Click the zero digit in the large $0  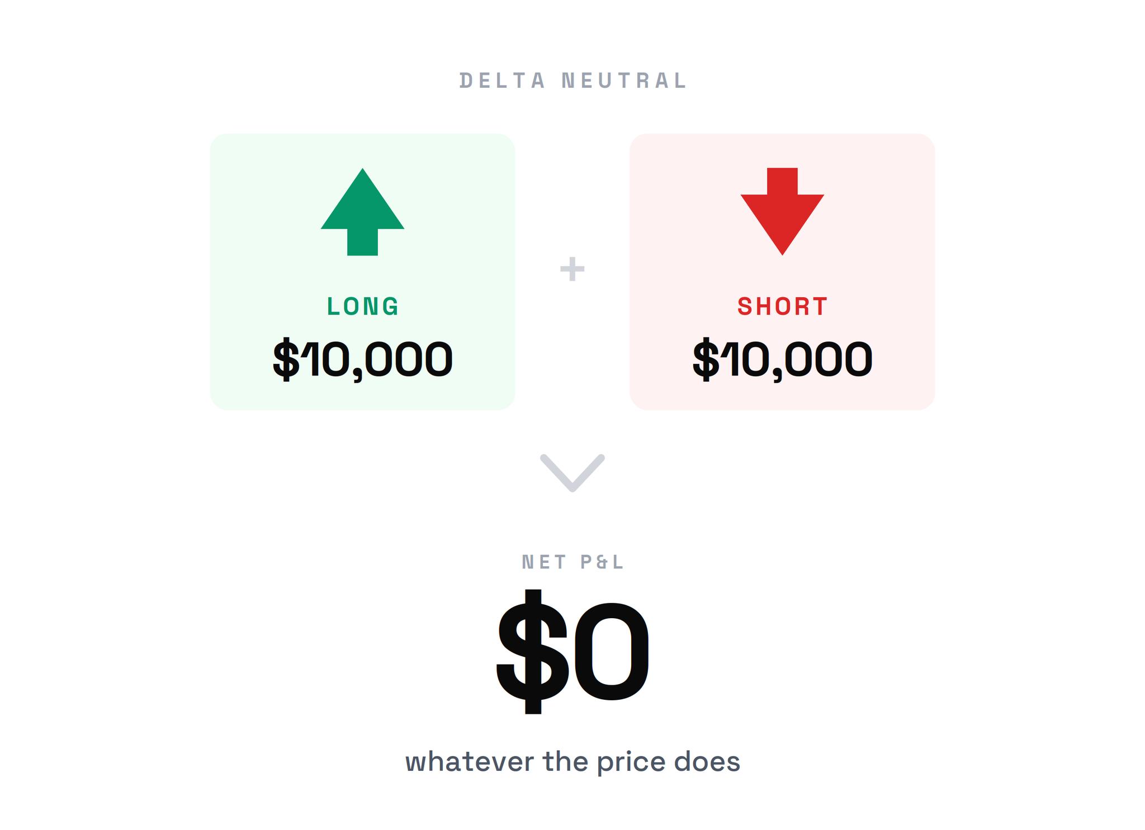tap(612, 652)
